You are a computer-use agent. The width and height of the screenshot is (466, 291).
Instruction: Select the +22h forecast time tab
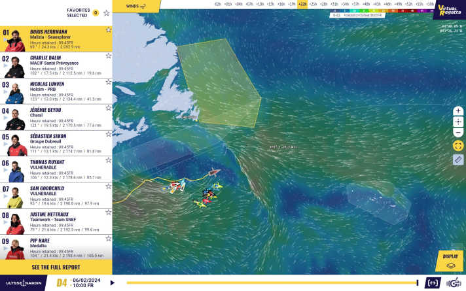pos(302,4)
